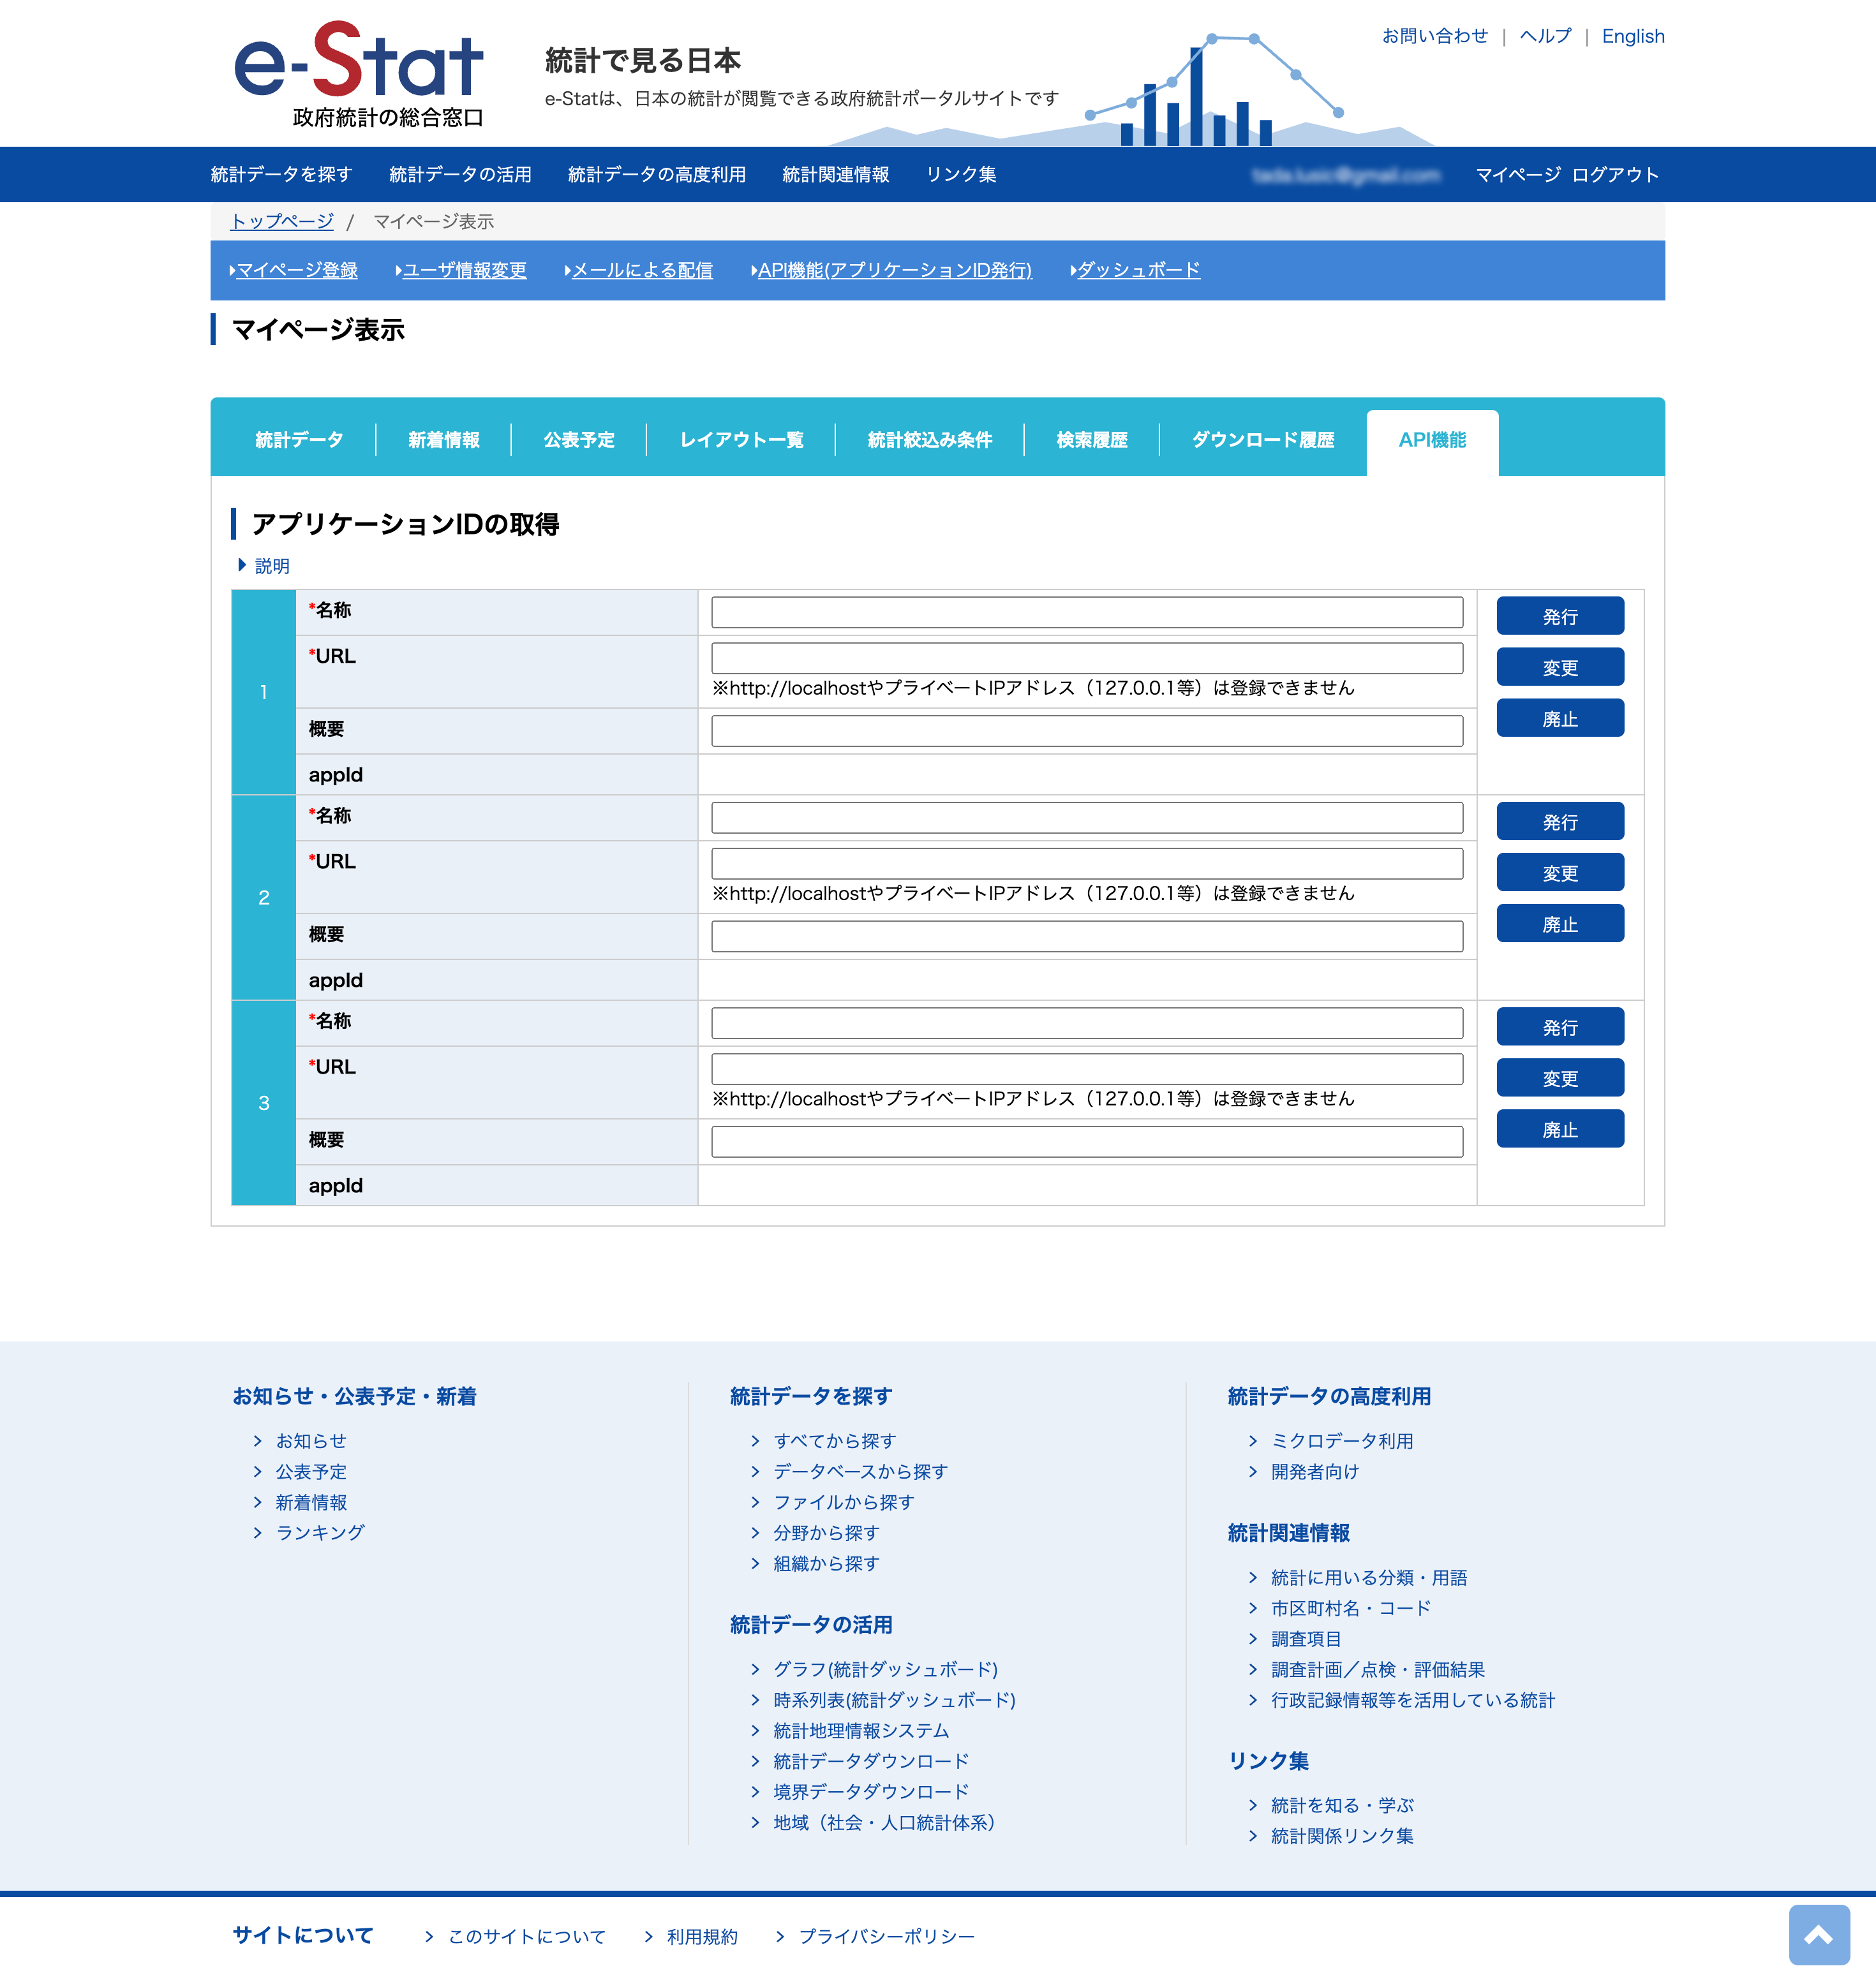The height and width of the screenshot is (1973, 1876).
Task: Click the ログアウト link
Action: click(x=1615, y=174)
